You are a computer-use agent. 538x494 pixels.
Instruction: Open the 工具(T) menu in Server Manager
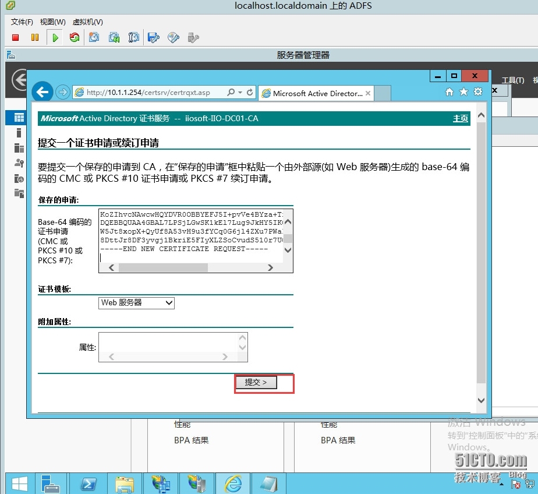513,80
